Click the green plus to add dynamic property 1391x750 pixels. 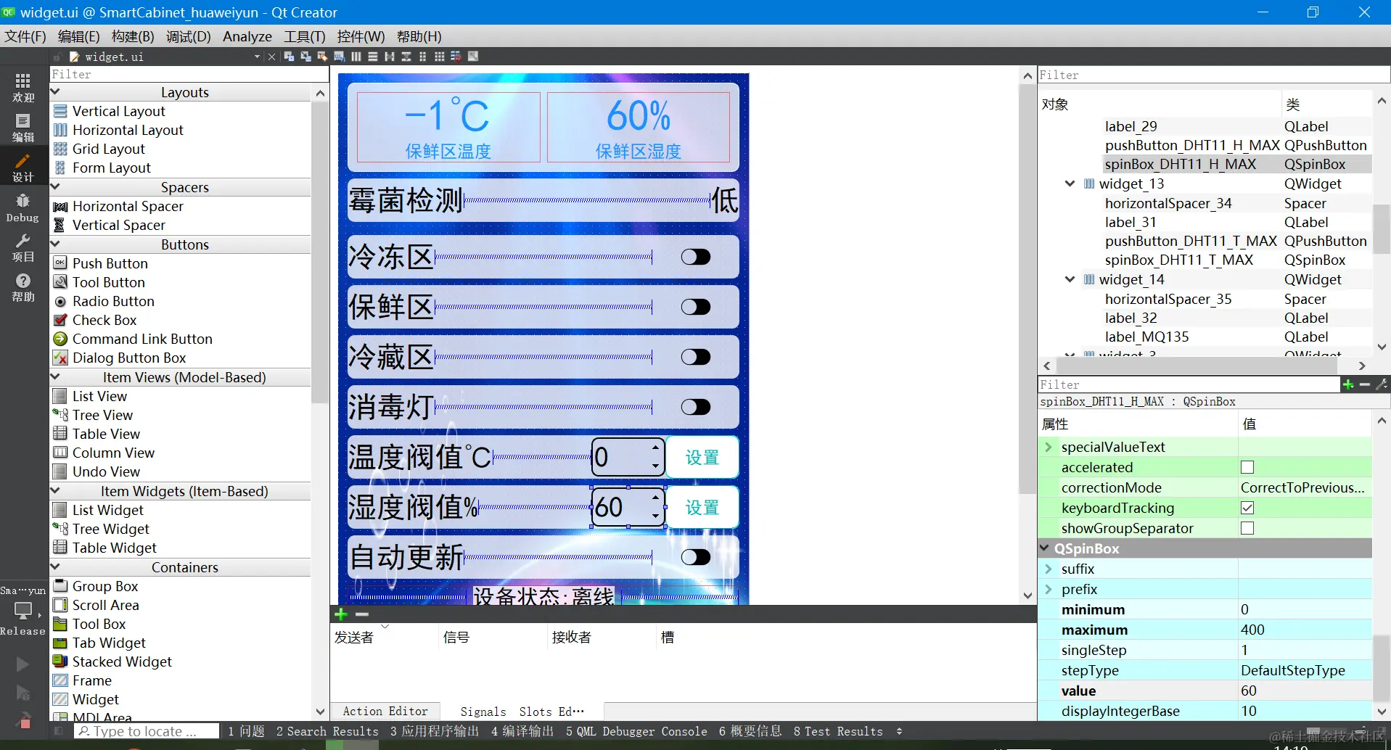click(1348, 384)
